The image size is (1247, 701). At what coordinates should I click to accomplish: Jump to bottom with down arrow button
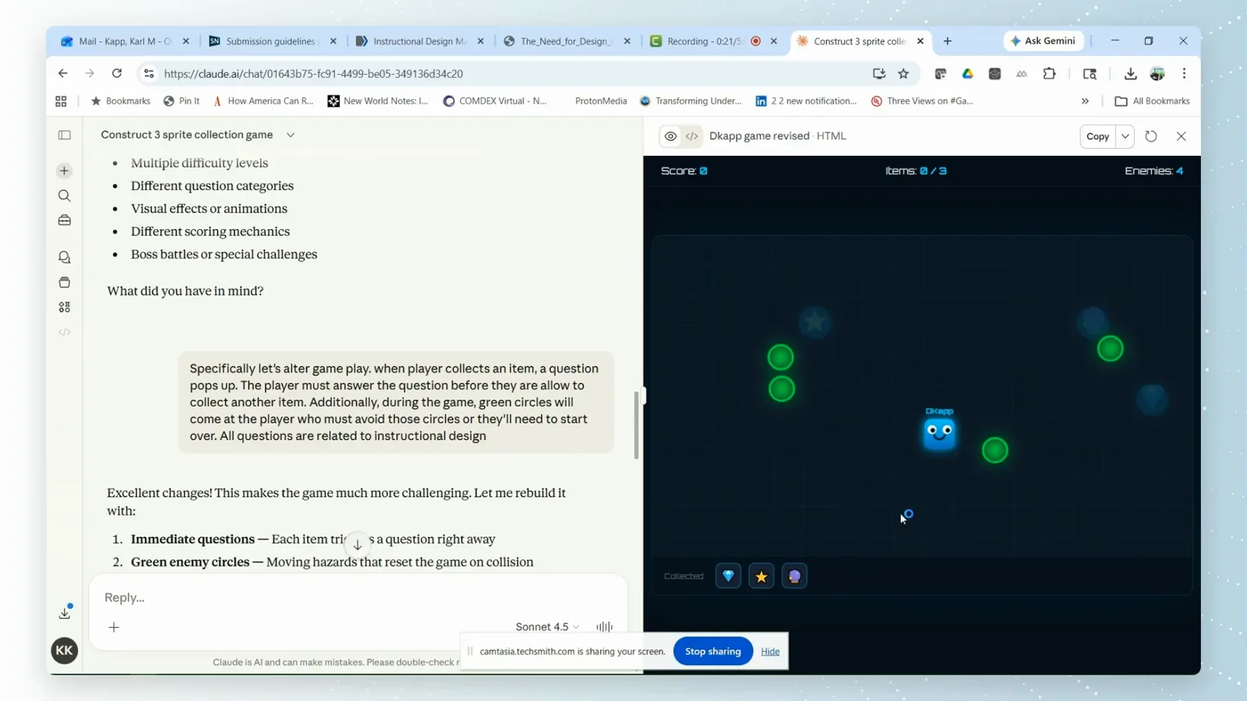[357, 544]
